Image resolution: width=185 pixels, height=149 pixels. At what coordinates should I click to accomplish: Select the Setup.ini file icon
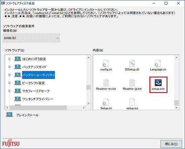coord(106,102)
